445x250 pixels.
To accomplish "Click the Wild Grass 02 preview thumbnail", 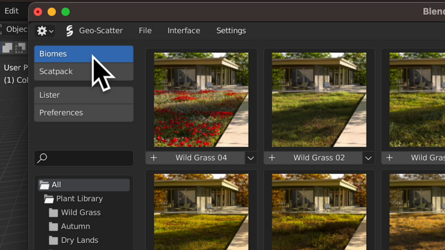I will [319, 100].
